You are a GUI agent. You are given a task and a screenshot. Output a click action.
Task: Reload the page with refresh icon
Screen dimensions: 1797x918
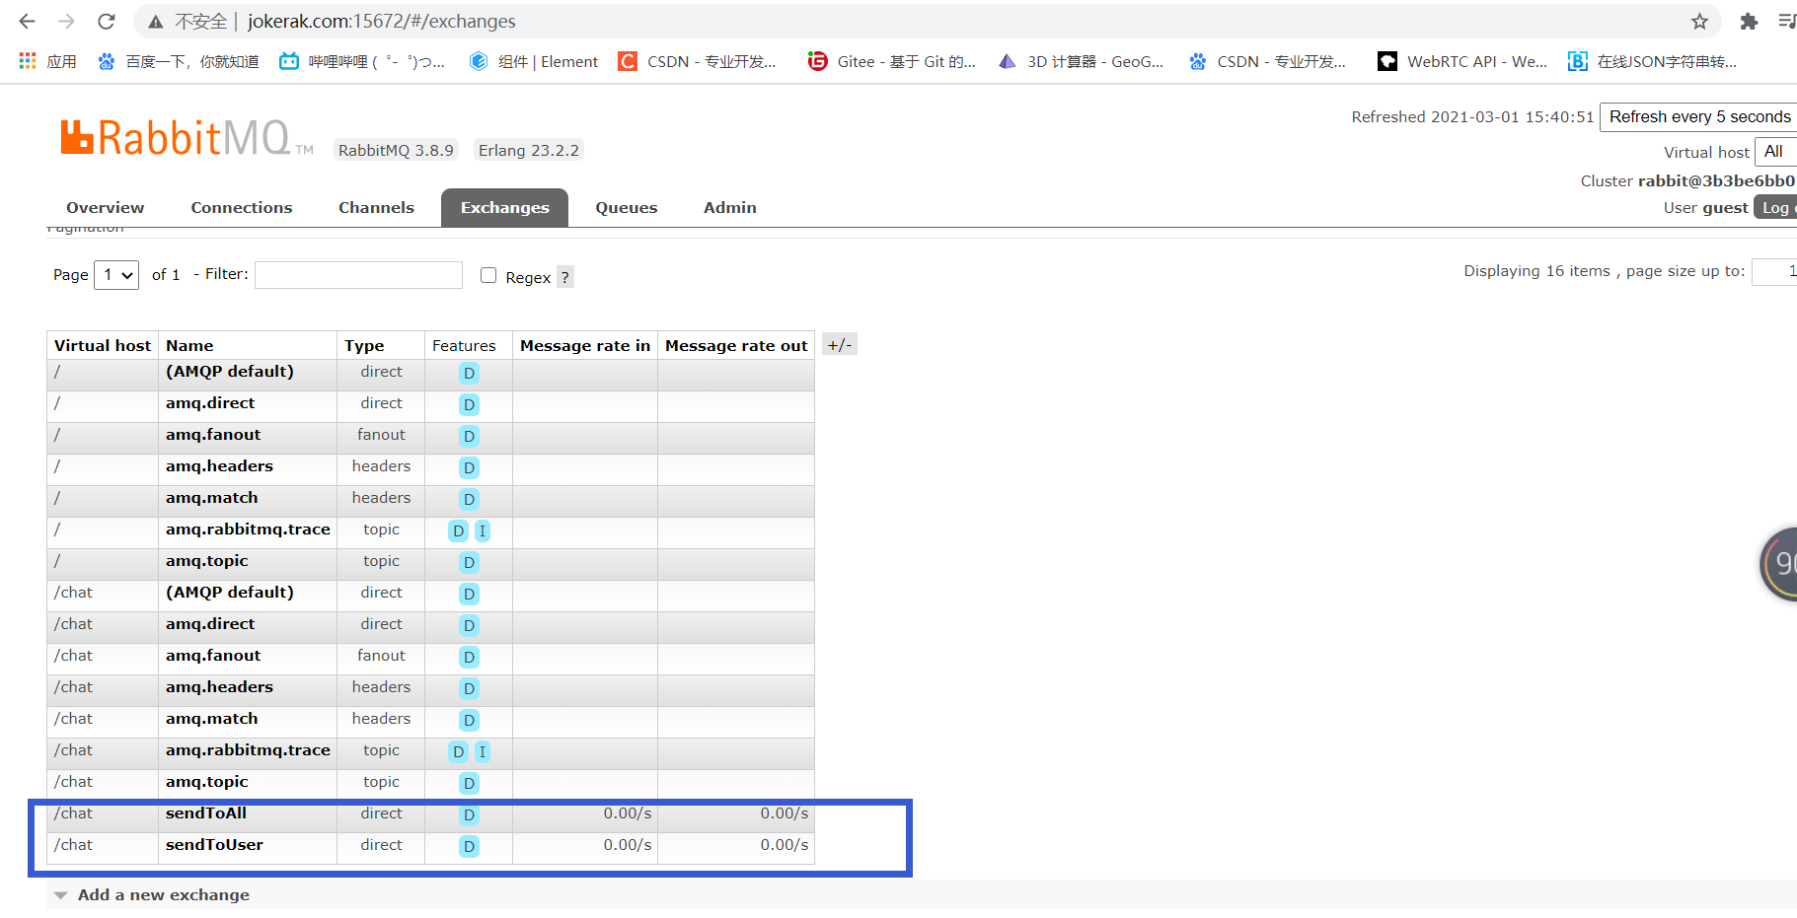point(107,21)
